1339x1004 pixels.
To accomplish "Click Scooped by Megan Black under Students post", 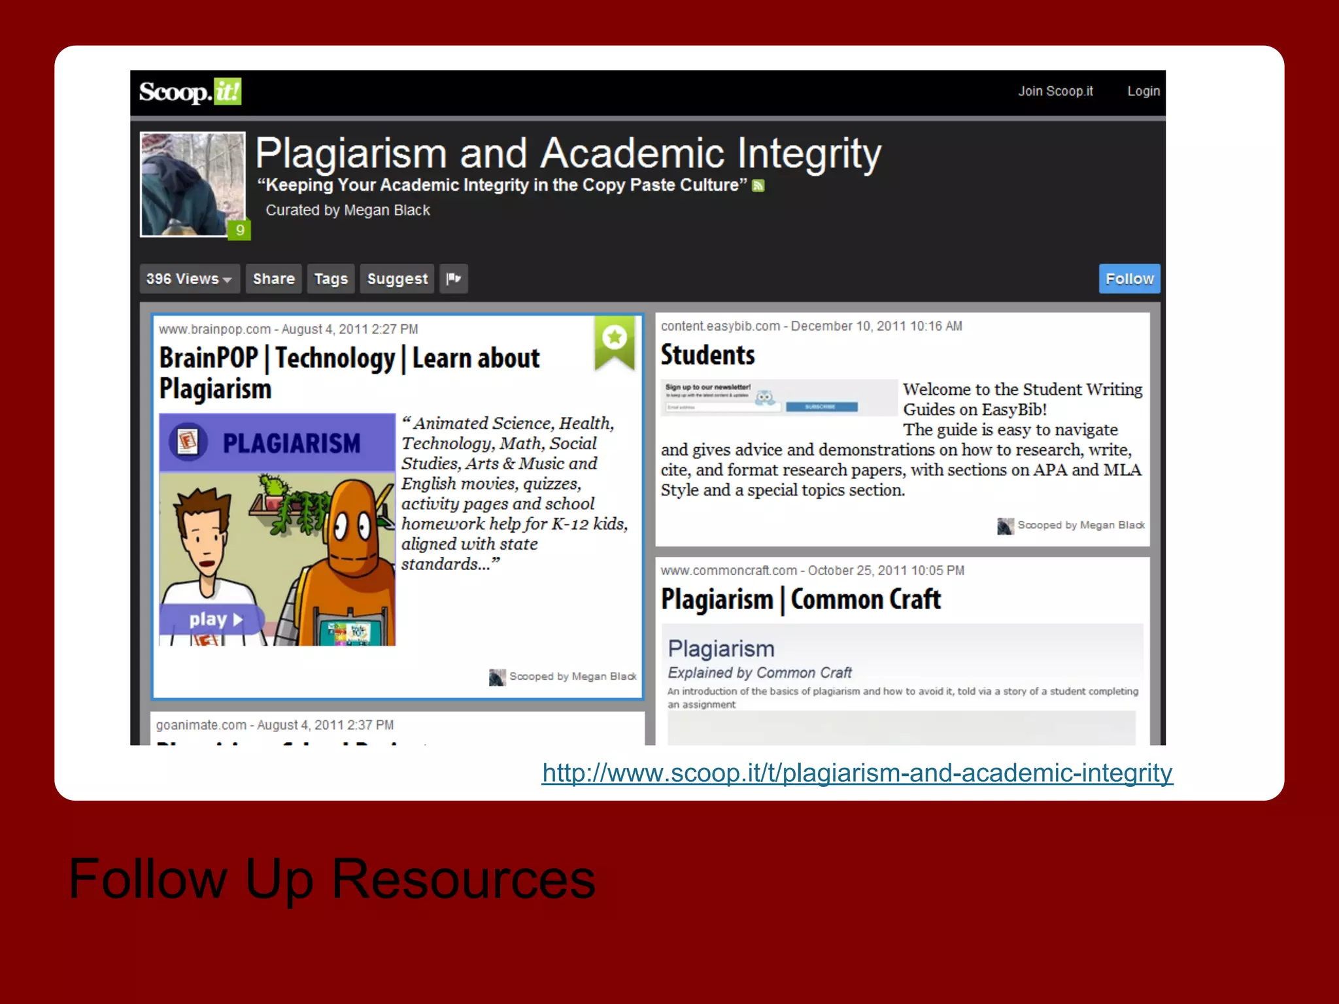I will pos(1081,526).
